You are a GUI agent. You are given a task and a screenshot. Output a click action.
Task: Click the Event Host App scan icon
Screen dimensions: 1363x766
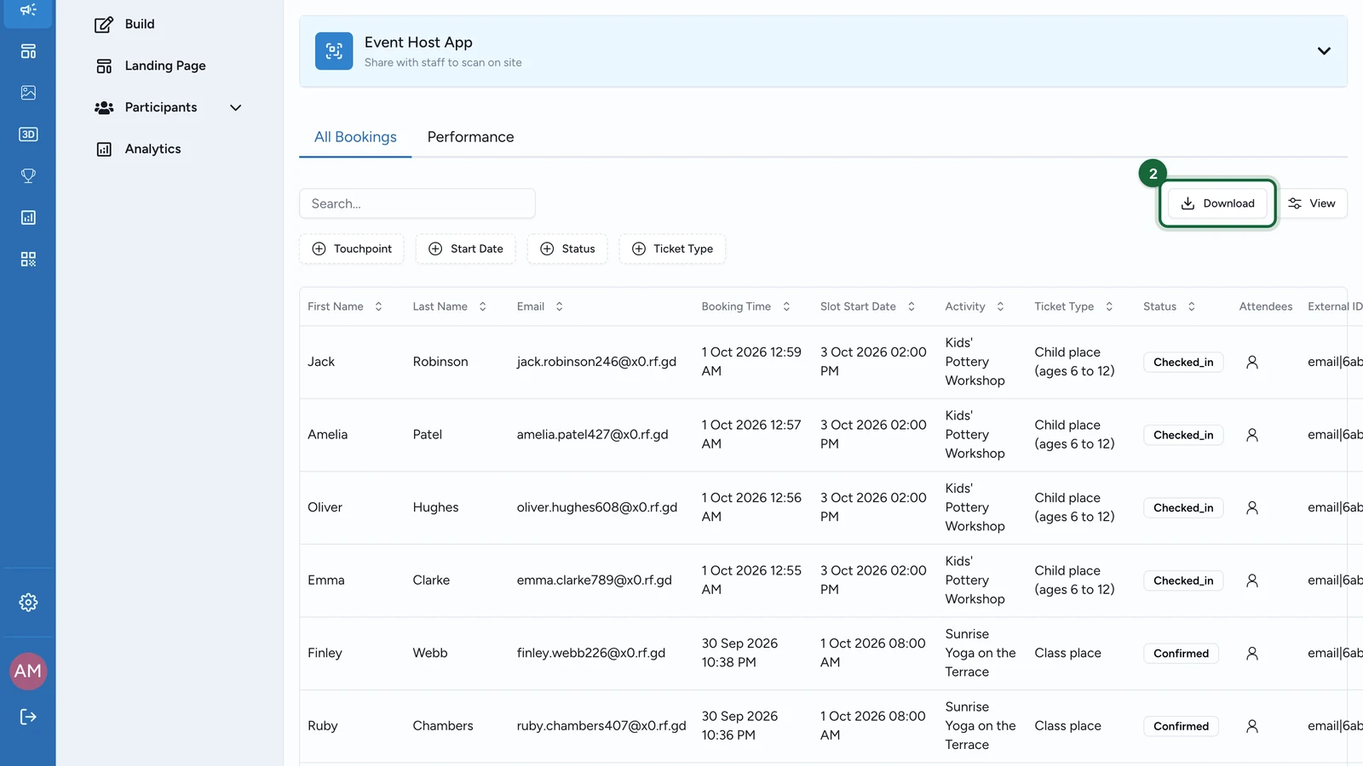click(x=334, y=51)
